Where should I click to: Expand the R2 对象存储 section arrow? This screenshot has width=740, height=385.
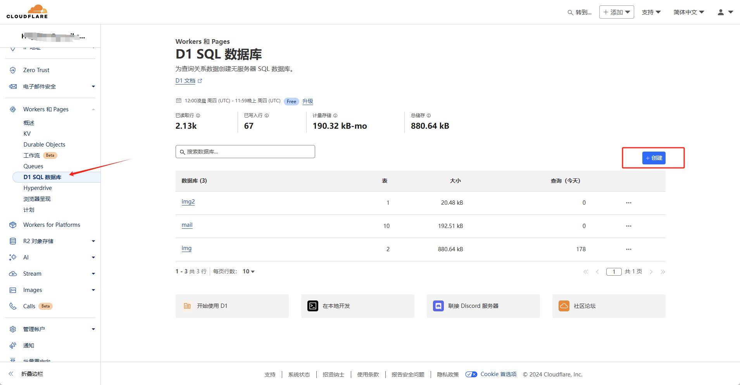click(x=93, y=241)
